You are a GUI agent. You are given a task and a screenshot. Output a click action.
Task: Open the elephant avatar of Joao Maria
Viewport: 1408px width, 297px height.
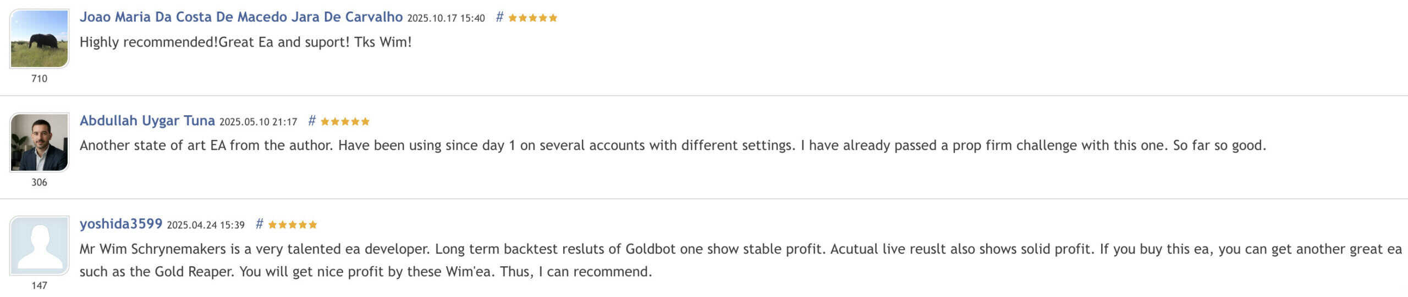point(40,38)
